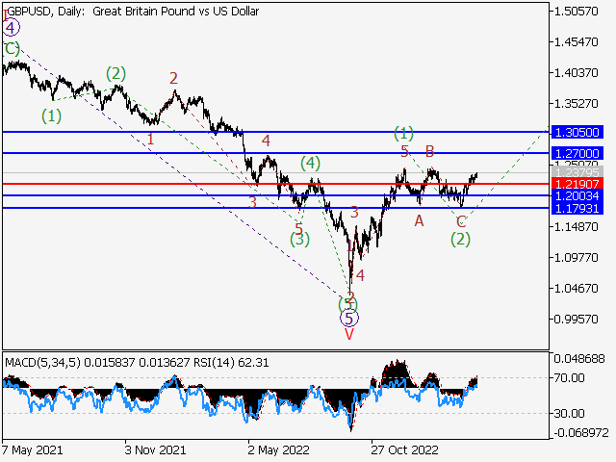This screenshot has height=462, width=616.
Task: Click the 1.09770 price axis value
Action: point(576,258)
